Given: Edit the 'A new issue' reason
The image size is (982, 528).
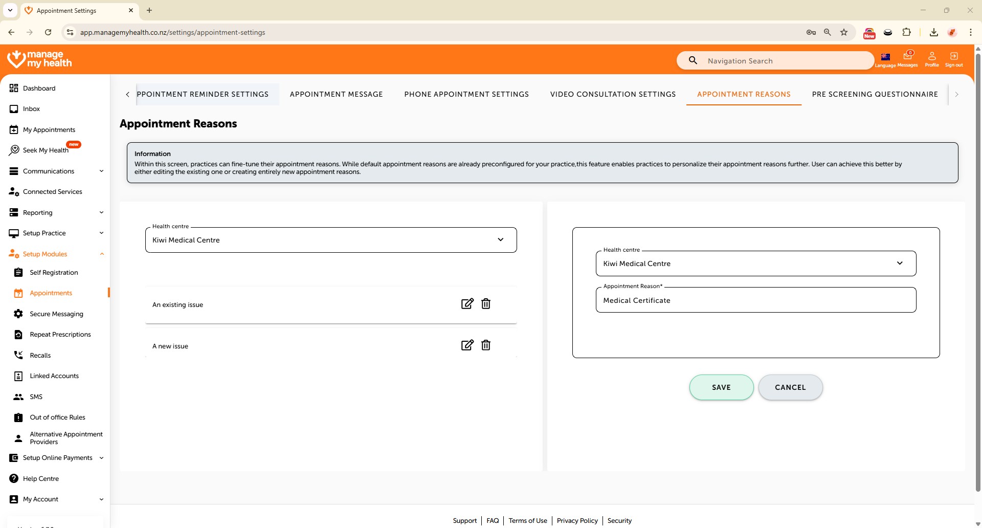Looking at the screenshot, I should [467, 345].
